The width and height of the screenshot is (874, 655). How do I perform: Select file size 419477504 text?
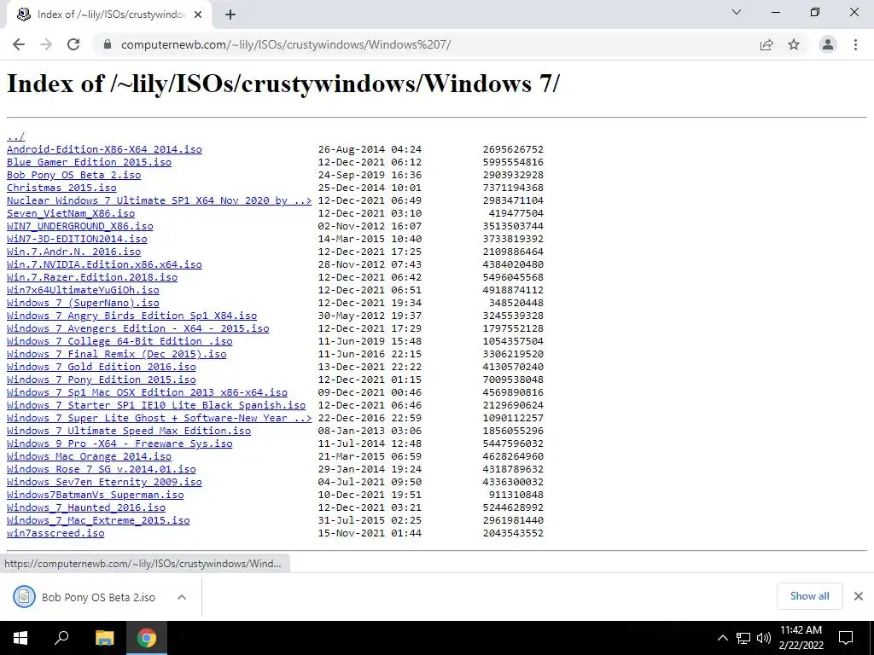click(x=516, y=213)
